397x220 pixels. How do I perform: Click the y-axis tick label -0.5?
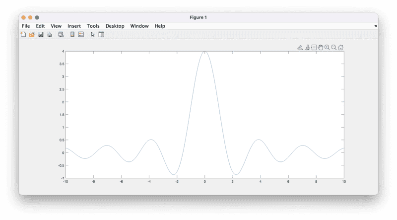pos(61,165)
